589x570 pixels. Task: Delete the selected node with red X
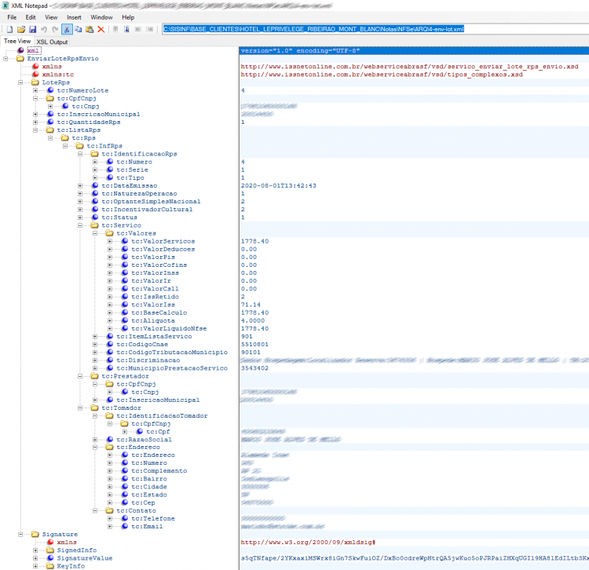(x=101, y=29)
